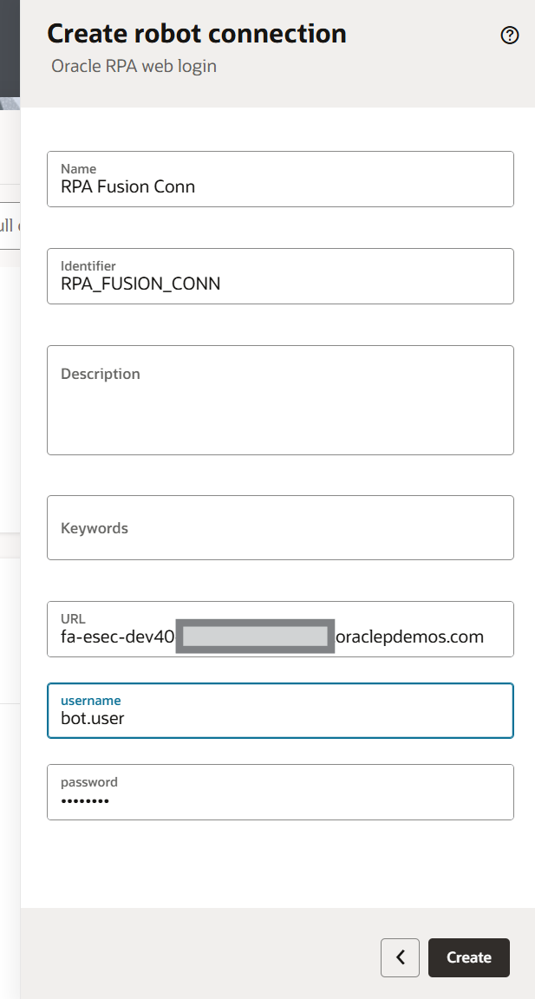
Task: Focus the masked password field
Action: click(280, 800)
